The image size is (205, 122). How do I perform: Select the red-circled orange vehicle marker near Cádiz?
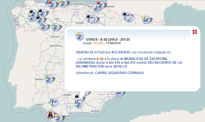click(x=50, y=115)
